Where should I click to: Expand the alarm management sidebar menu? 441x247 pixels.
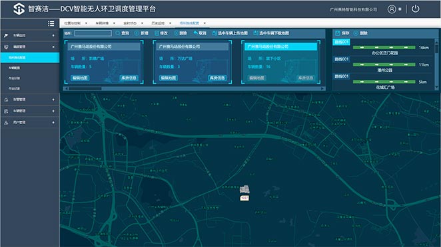pos(30,100)
